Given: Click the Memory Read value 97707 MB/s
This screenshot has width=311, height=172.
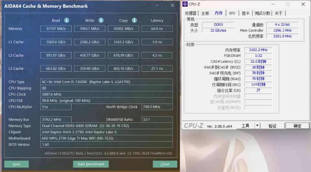Looking at the screenshot, I should click(56, 29).
